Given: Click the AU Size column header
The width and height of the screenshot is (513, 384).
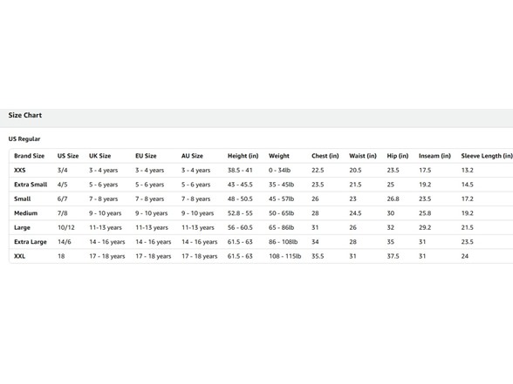Looking at the screenshot, I should (x=192, y=156).
